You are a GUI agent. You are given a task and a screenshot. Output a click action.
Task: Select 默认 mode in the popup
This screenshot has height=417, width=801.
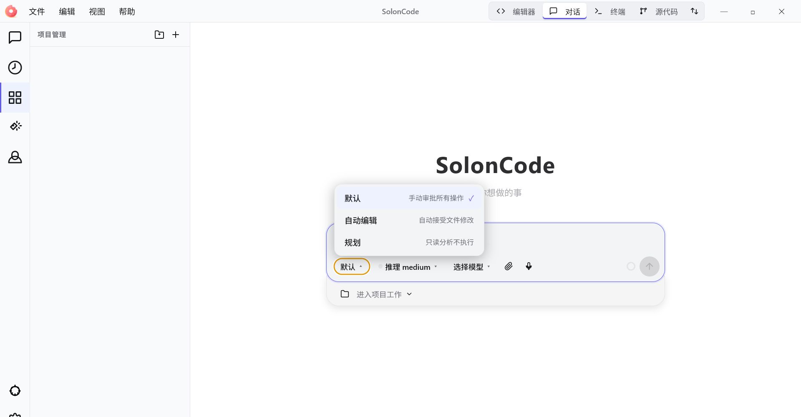coord(409,198)
